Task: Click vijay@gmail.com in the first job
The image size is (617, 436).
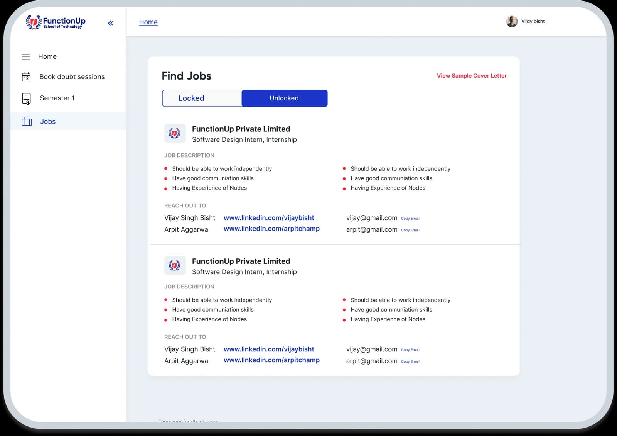Action: click(372, 218)
